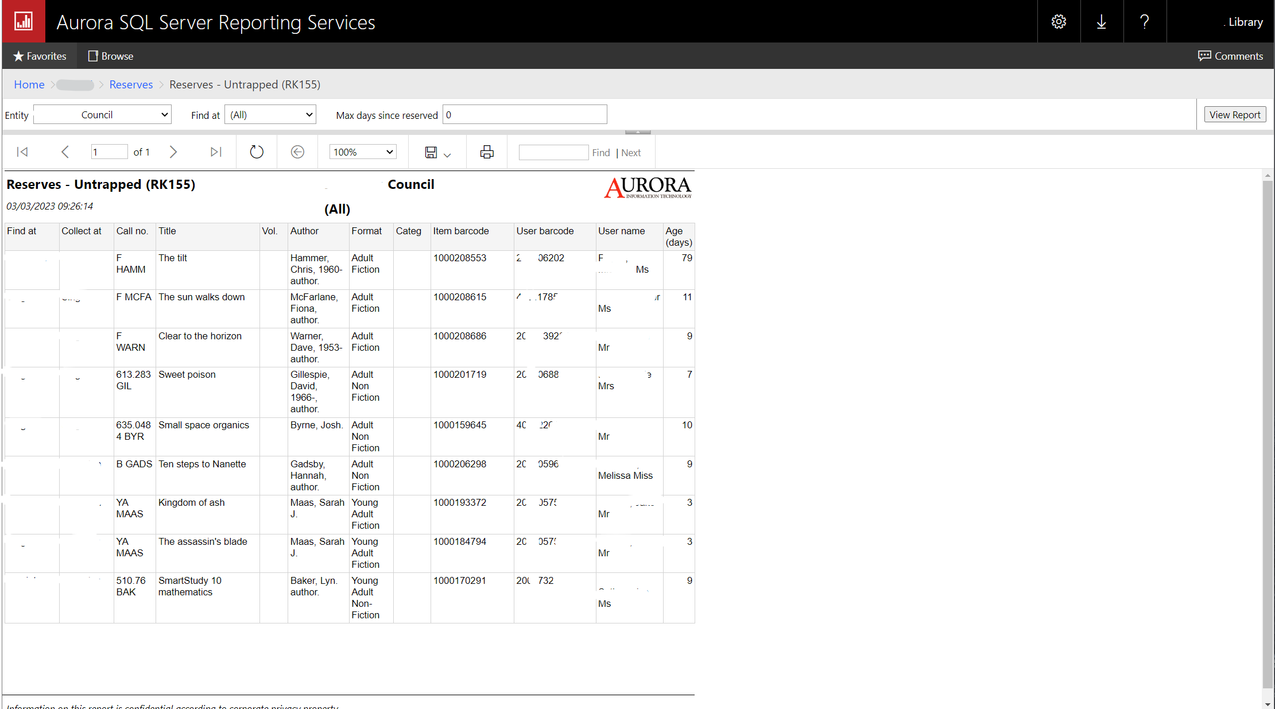This screenshot has height=709, width=1275.
Task: Click call number '613.283 GIL'
Action: pos(134,380)
